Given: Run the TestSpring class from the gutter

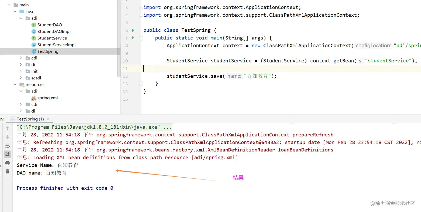Looking at the screenshot, I should click(133, 30).
